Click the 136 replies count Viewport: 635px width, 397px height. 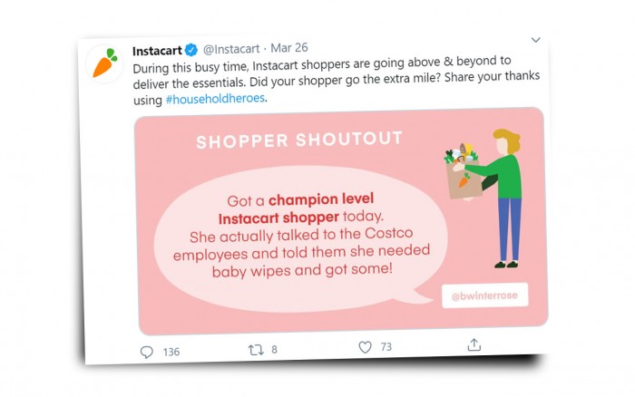click(171, 351)
